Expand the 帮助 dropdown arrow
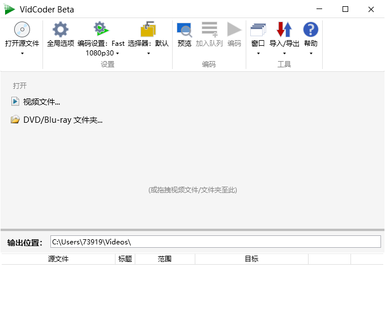Screen dimensions: 385x310 311,54
